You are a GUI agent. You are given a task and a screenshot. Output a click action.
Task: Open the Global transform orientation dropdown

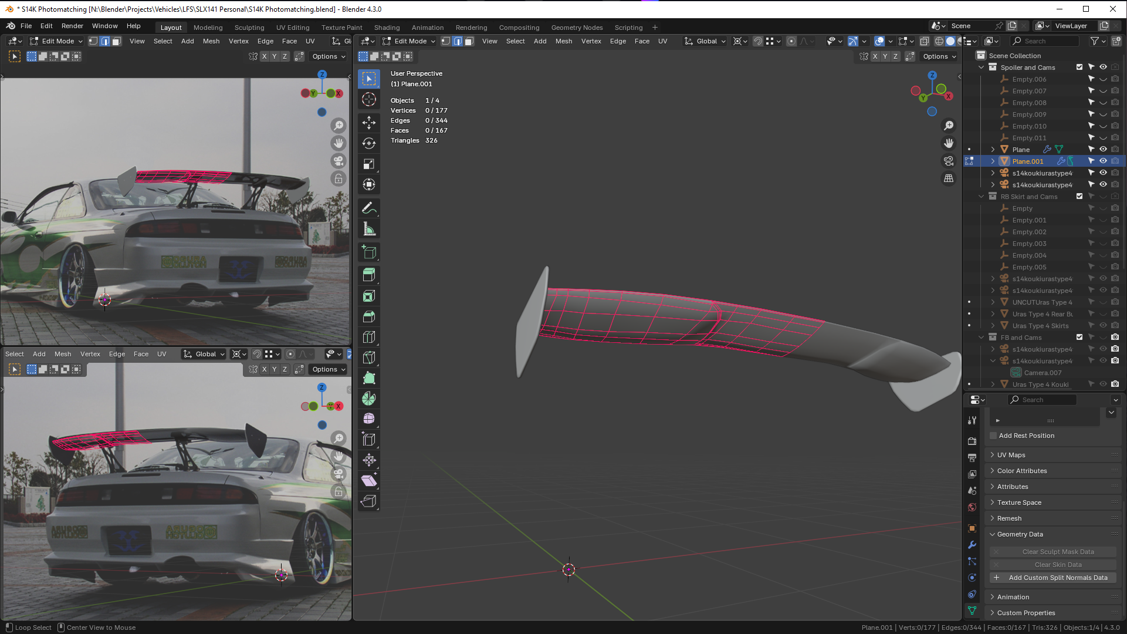706,41
